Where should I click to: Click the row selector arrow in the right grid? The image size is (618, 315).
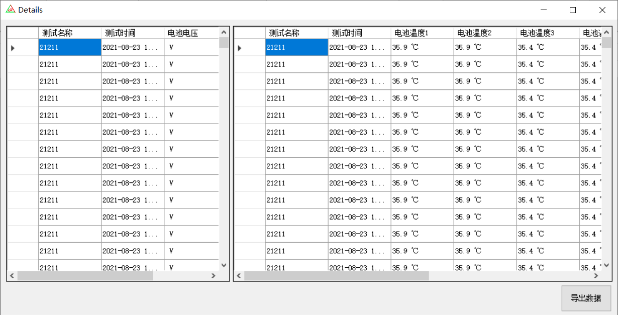click(239, 47)
